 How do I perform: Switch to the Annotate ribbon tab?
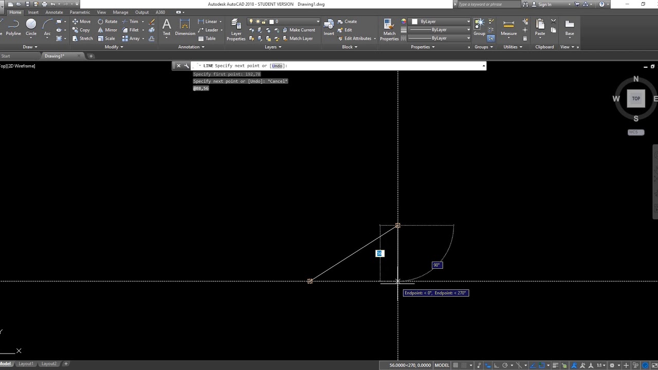[54, 12]
